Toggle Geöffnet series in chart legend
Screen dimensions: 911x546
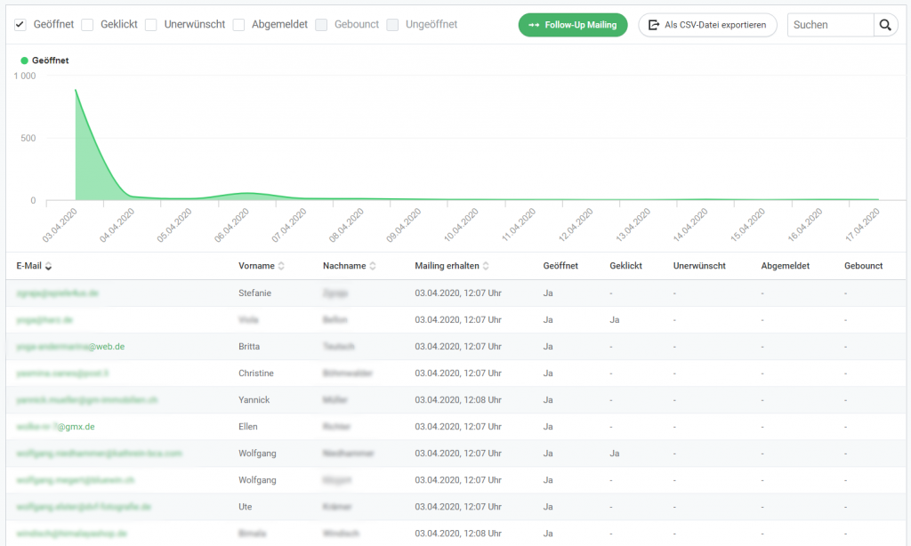tap(44, 60)
